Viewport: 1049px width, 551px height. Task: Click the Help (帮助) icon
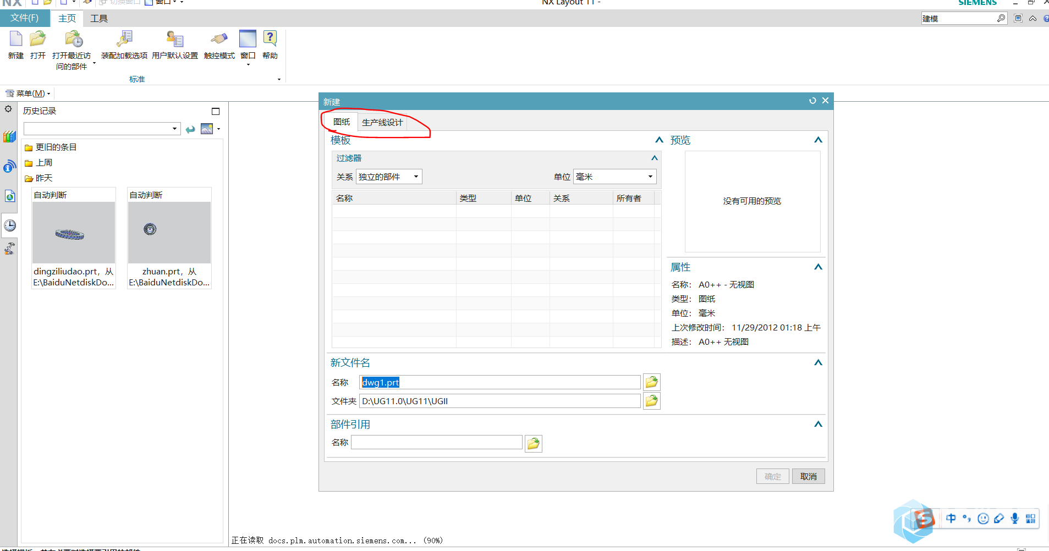(x=270, y=39)
